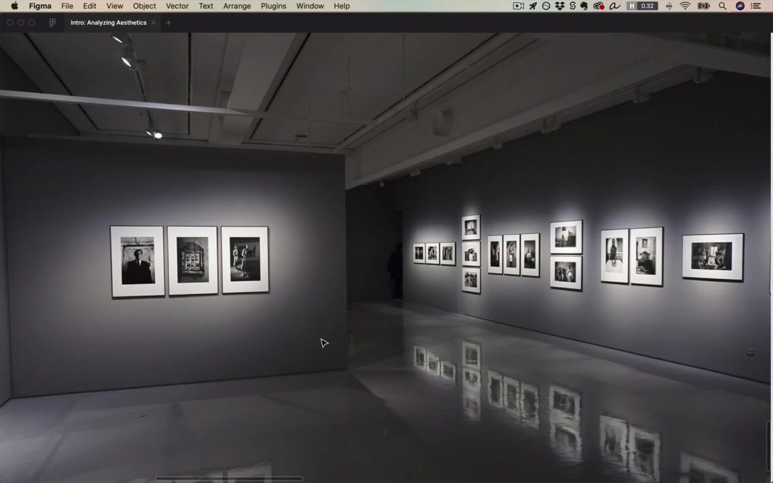Open the Help menu
The height and width of the screenshot is (483, 773).
(342, 6)
